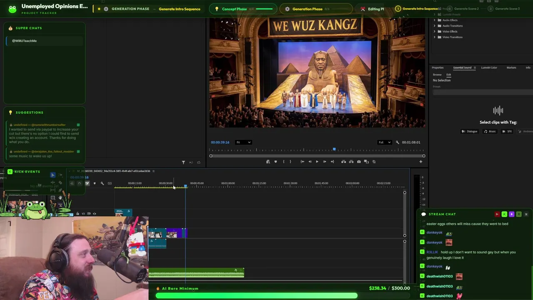Toggle insert sequences as nests
Screen dimensions: 533x300
(72, 183)
